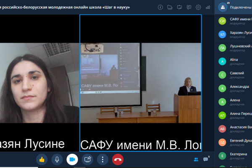
Task: Toggle the video camera button
Action: (x=72, y=159)
